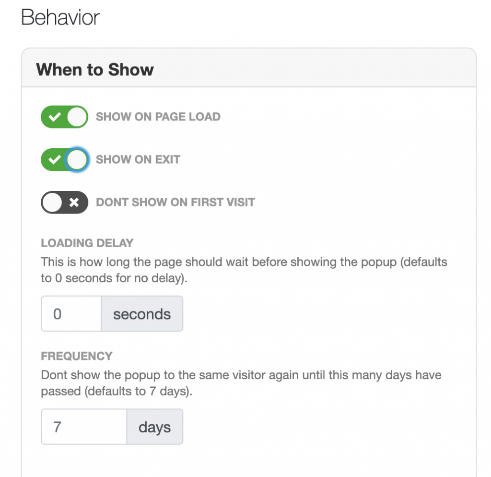Disable the SHOW ON PAGE LOAD option
Screen dimensions: 491x477
pyautogui.click(x=64, y=117)
